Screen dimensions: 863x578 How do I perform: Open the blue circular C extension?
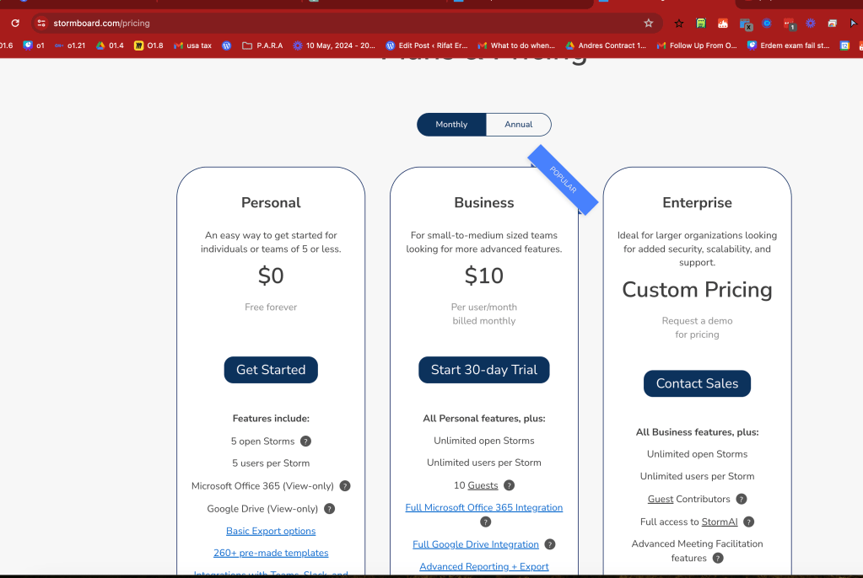pyautogui.click(x=767, y=23)
